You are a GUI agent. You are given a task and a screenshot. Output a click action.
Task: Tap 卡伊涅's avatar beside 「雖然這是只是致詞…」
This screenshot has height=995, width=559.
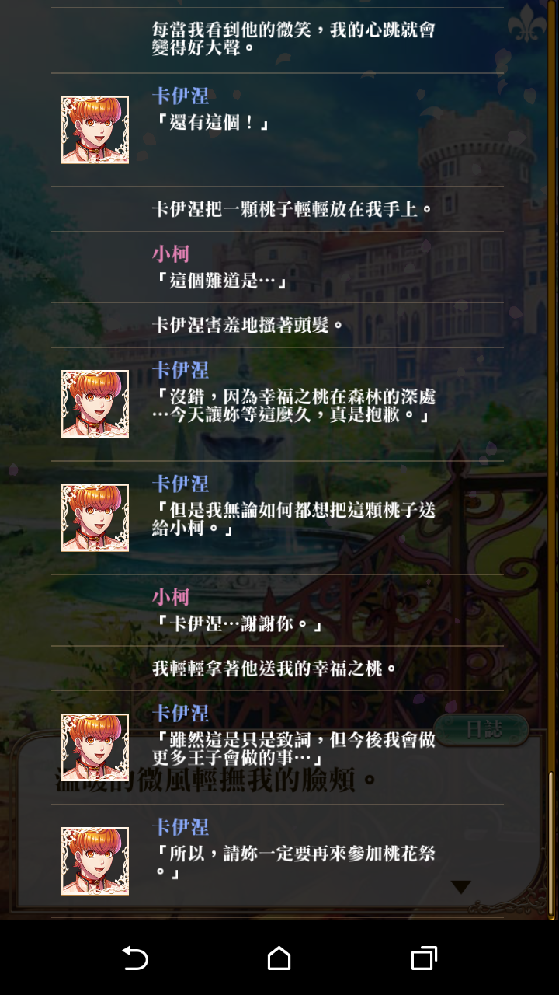pyautogui.click(x=95, y=747)
